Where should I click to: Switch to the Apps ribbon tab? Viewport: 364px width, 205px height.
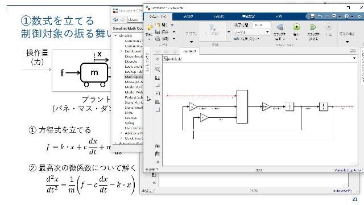tap(279, 17)
